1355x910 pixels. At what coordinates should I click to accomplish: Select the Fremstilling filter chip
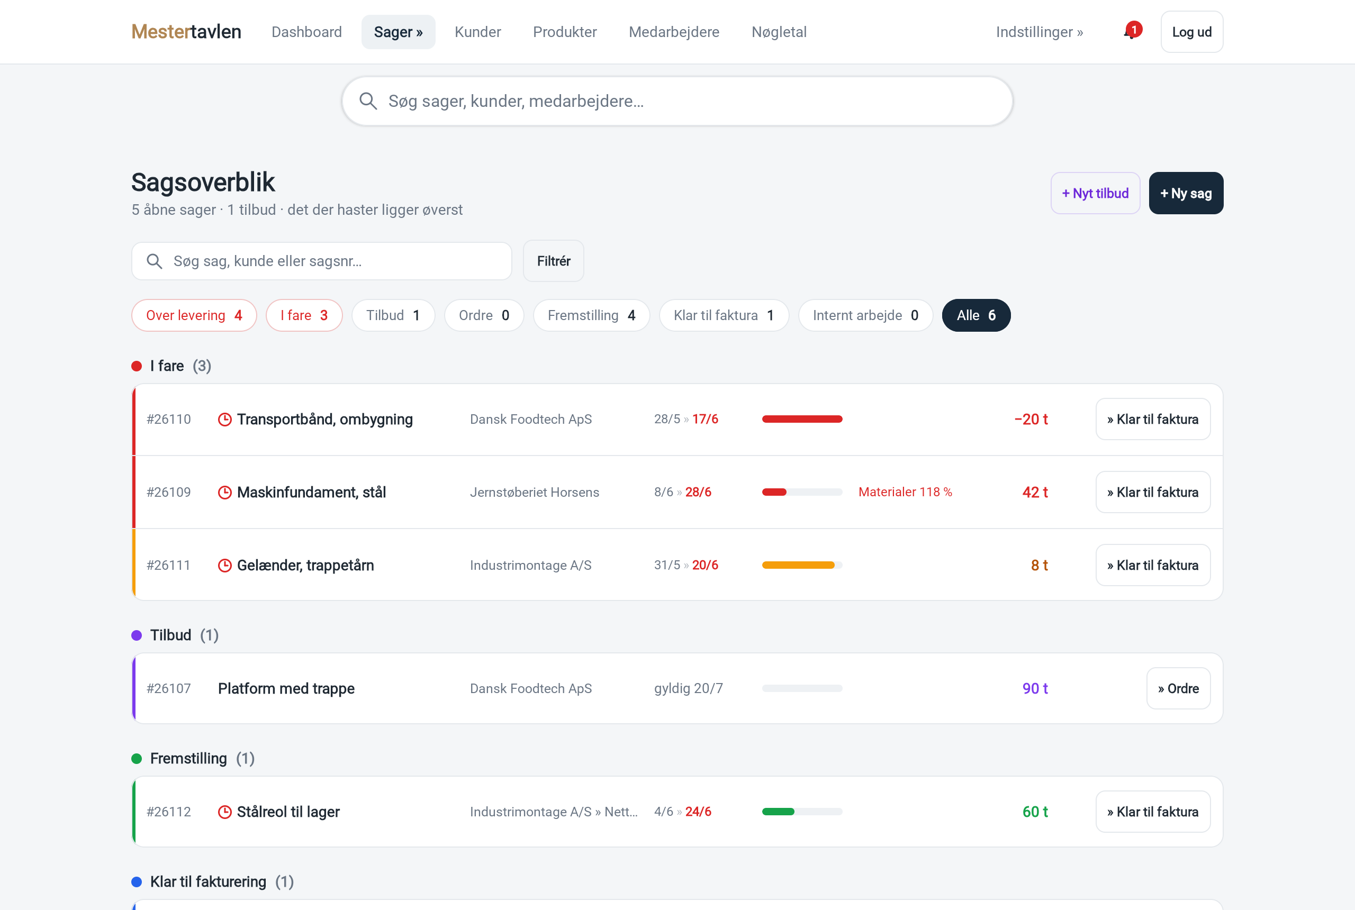coord(592,315)
